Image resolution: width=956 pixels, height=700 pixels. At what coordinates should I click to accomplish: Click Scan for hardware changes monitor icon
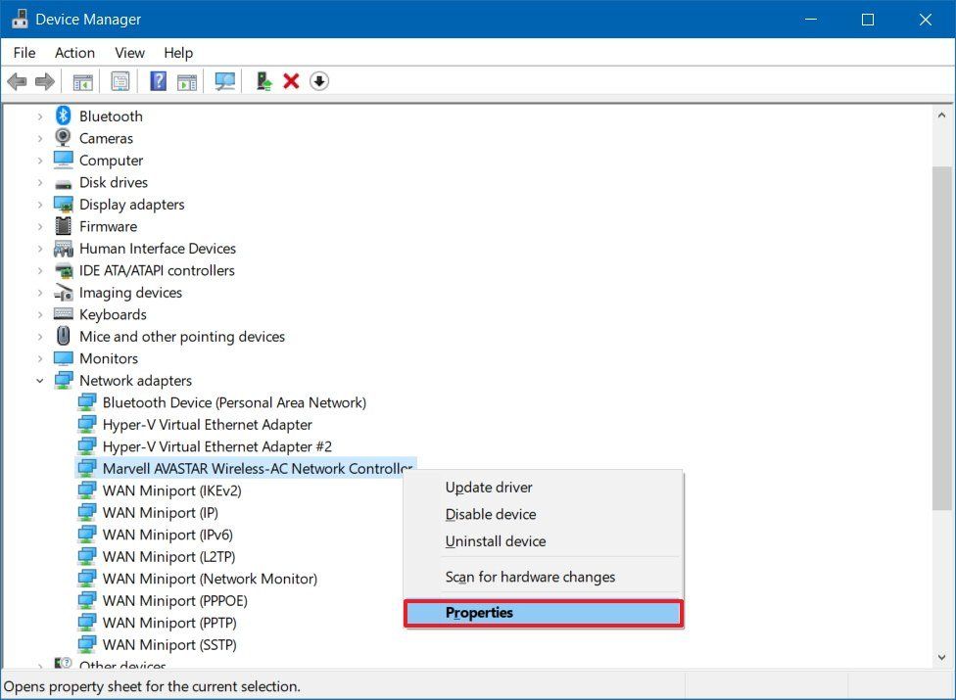tap(225, 81)
